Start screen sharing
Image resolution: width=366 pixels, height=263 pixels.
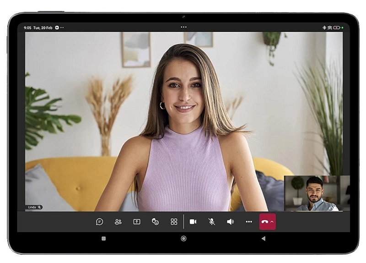(x=137, y=222)
